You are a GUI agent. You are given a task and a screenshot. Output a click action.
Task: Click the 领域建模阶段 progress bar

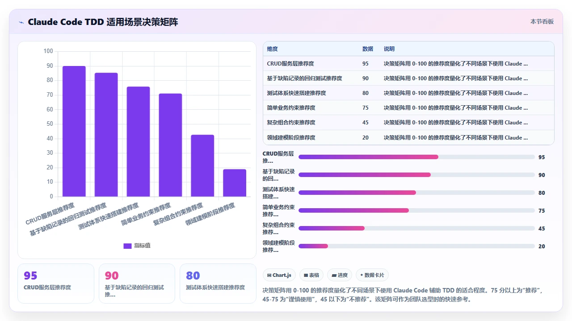416,246
